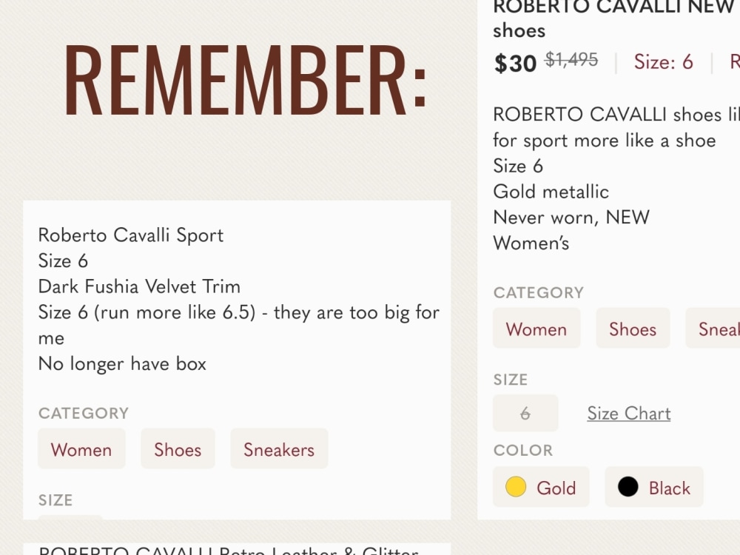Click the struck-through $1,495 original price
This screenshot has width=740, height=555.
[571, 59]
